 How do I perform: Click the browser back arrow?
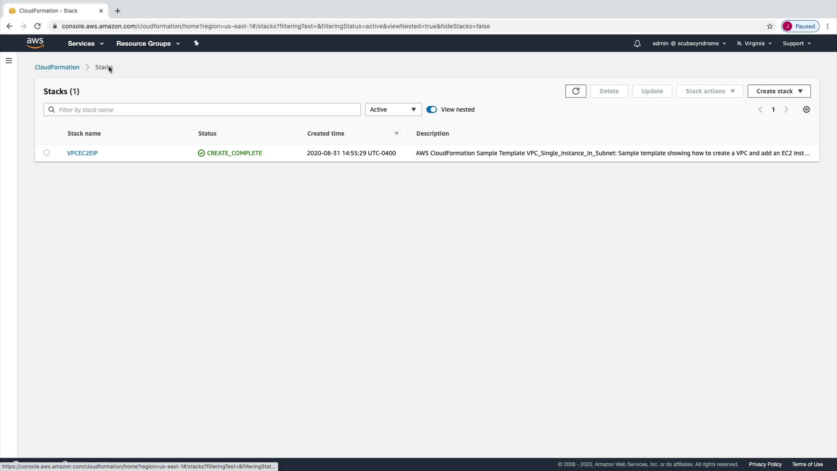(9, 26)
